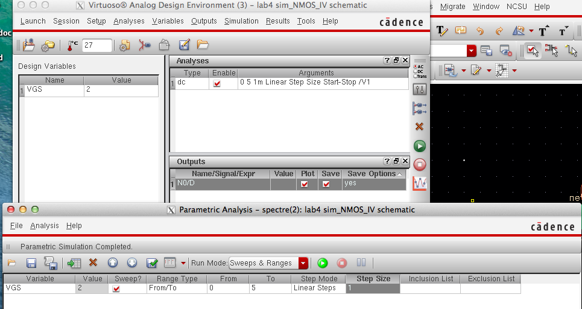Run simulation with the green play button in ADE sidebar
This screenshot has height=309, width=582.
pyautogui.click(x=420, y=146)
